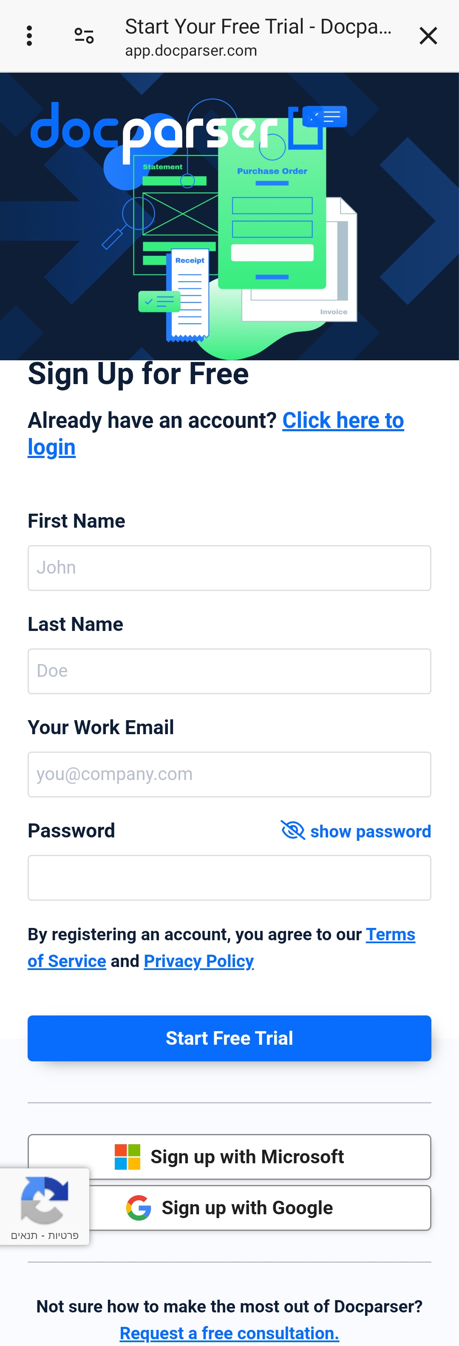Open the Privacy Policy
Screen dimensions: 459x1346
(x=198, y=961)
